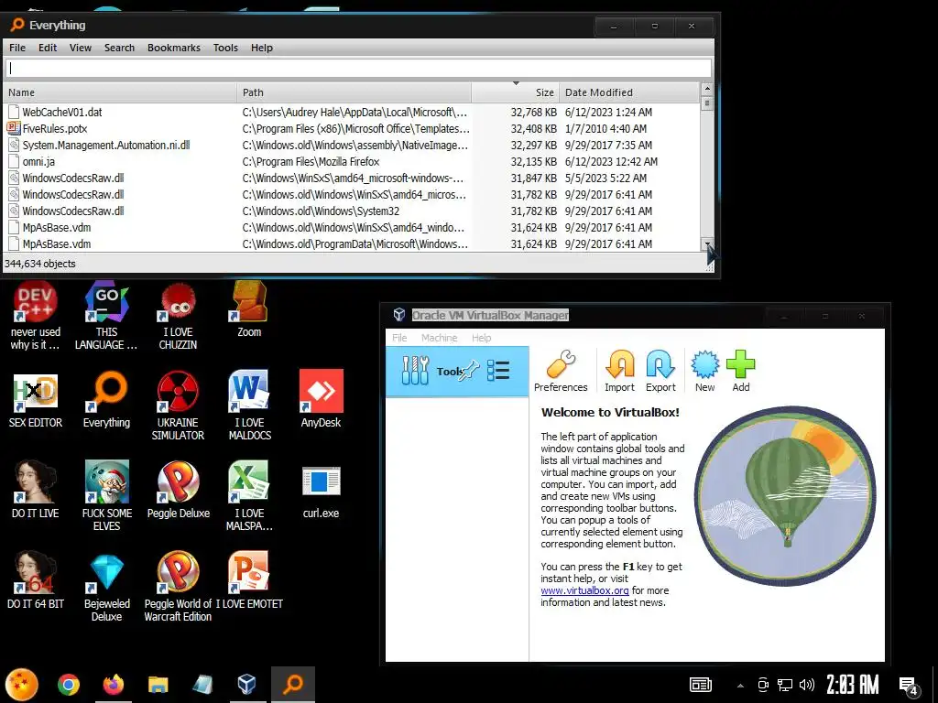Open the PowerPoint shortcut I LOVE EMOTET
Image resolution: width=938 pixels, height=703 pixels.
tap(249, 579)
